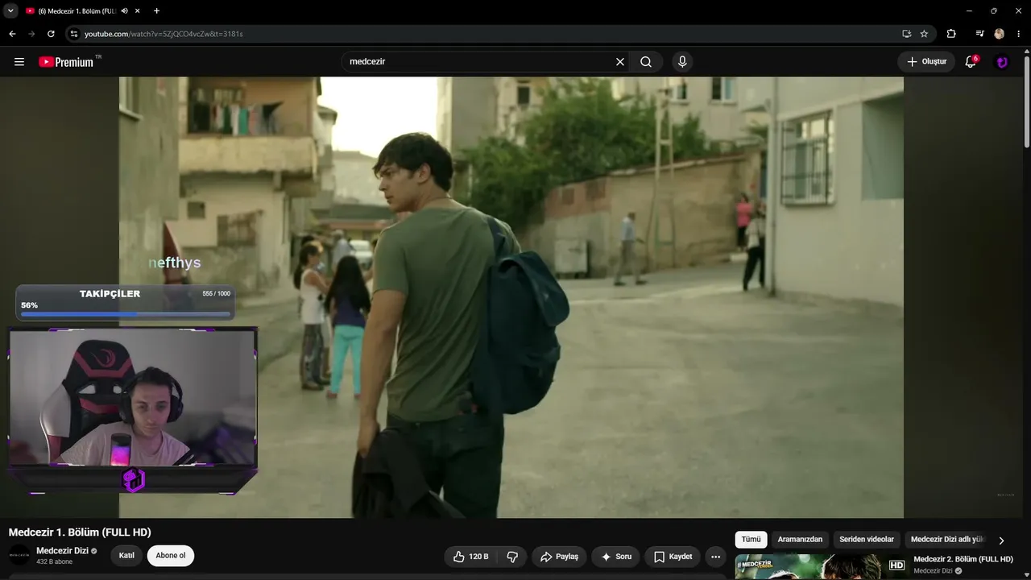Install app icon in the address bar
The image size is (1031, 580).
point(907,34)
